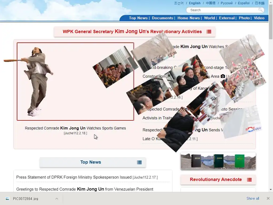The width and height of the screenshot is (273, 205).
Task: Close the downloads bar
Action: coord(268,198)
